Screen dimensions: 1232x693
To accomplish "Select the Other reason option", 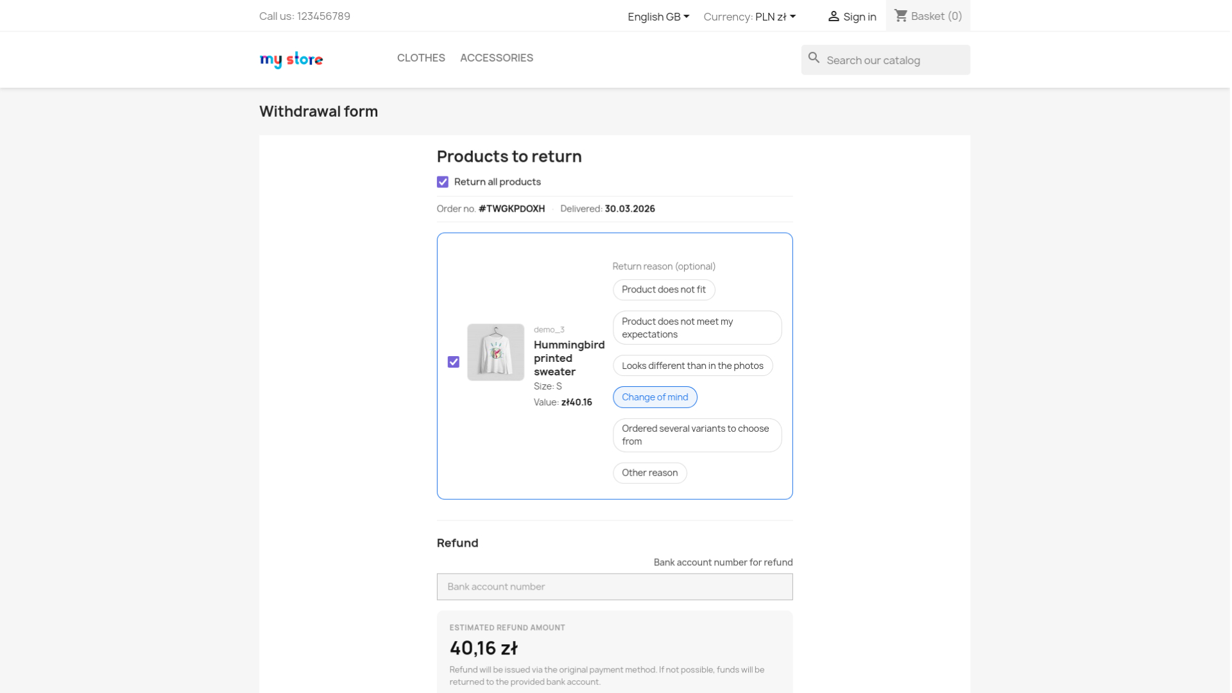I will pyautogui.click(x=649, y=472).
